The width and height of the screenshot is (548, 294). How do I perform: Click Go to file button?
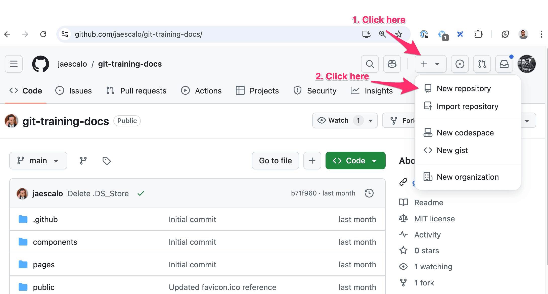276,161
